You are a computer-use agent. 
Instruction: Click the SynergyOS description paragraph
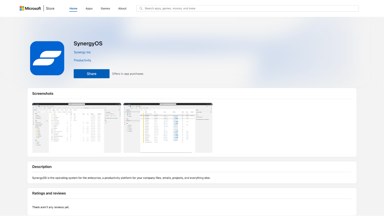pyautogui.click(x=121, y=178)
